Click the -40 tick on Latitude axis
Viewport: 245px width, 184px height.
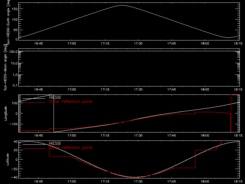[x=14, y=178]
